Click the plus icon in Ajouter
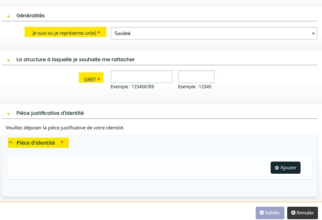This screenshot has height=220, width=322. click(x=277, y=168)
